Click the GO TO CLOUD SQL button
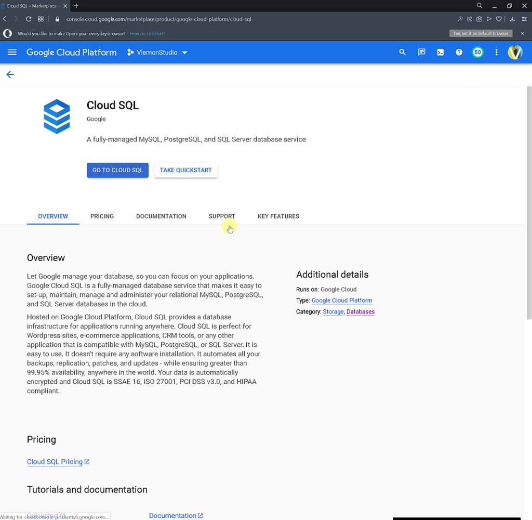Image resolution: width=532 pixels, height=520 pixels. (117, 170)
